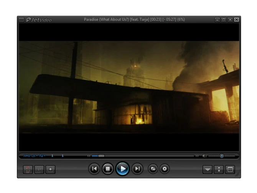Maximize the JetVideo window
The width and height of the screenshot is (257, 193).
224,20
